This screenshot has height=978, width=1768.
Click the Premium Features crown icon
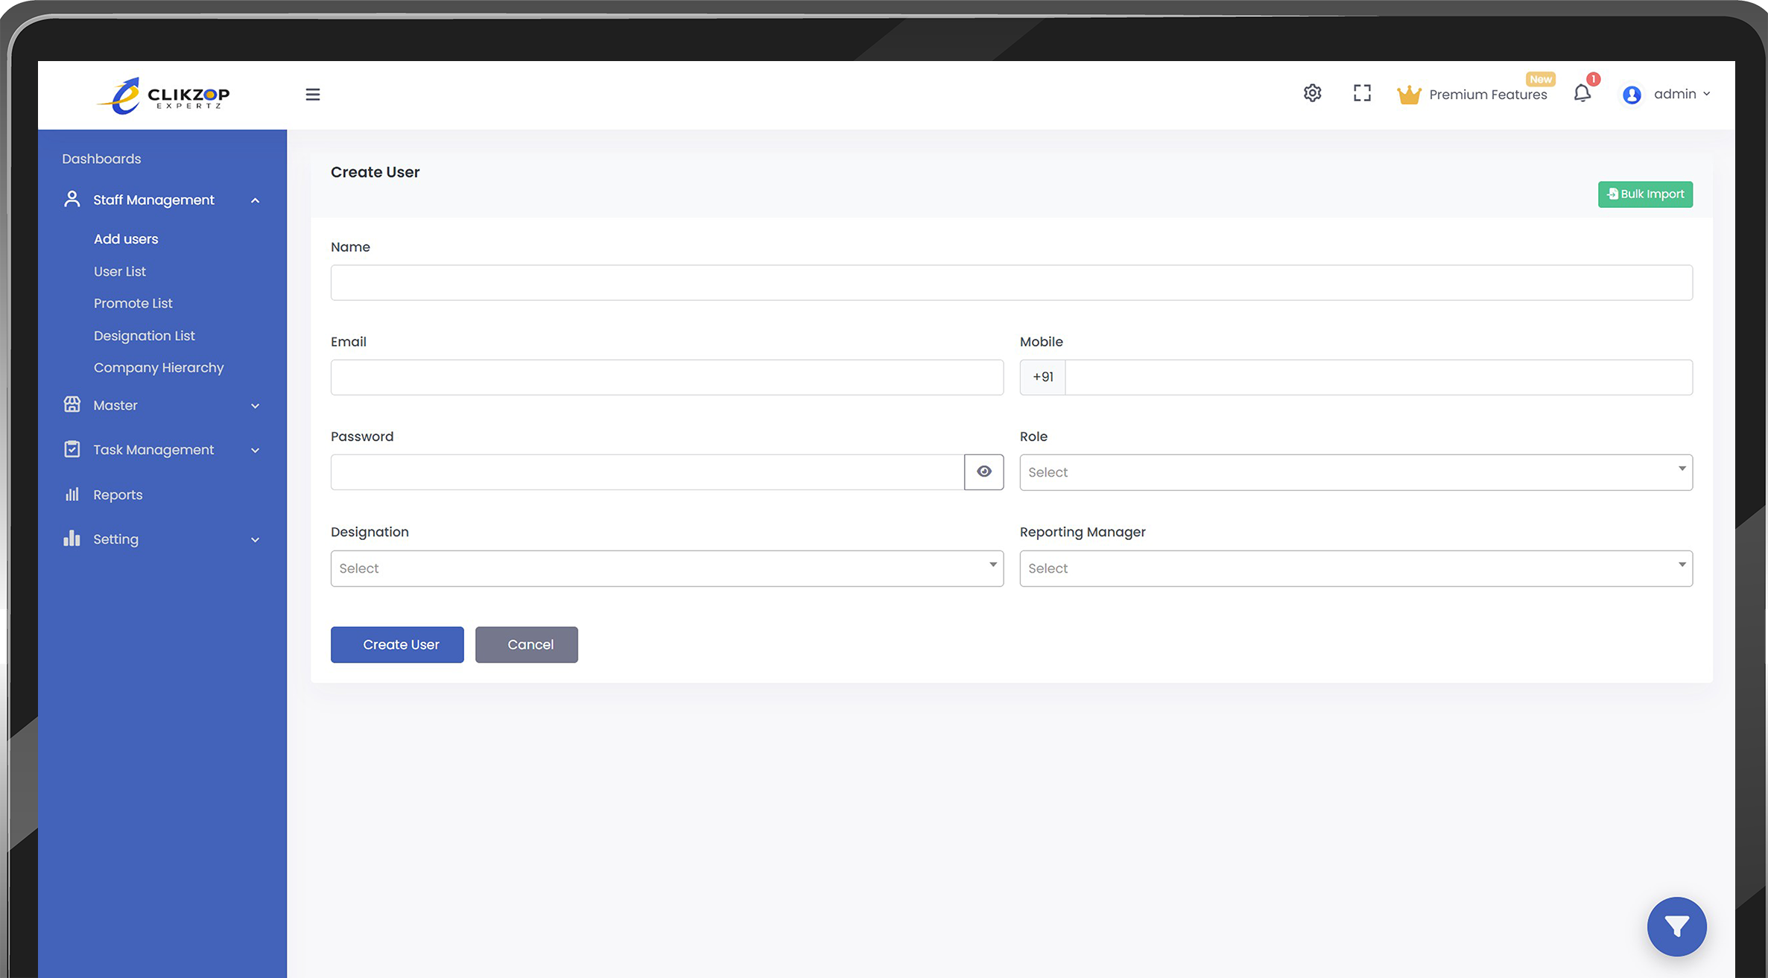[x=1408, y=93]
